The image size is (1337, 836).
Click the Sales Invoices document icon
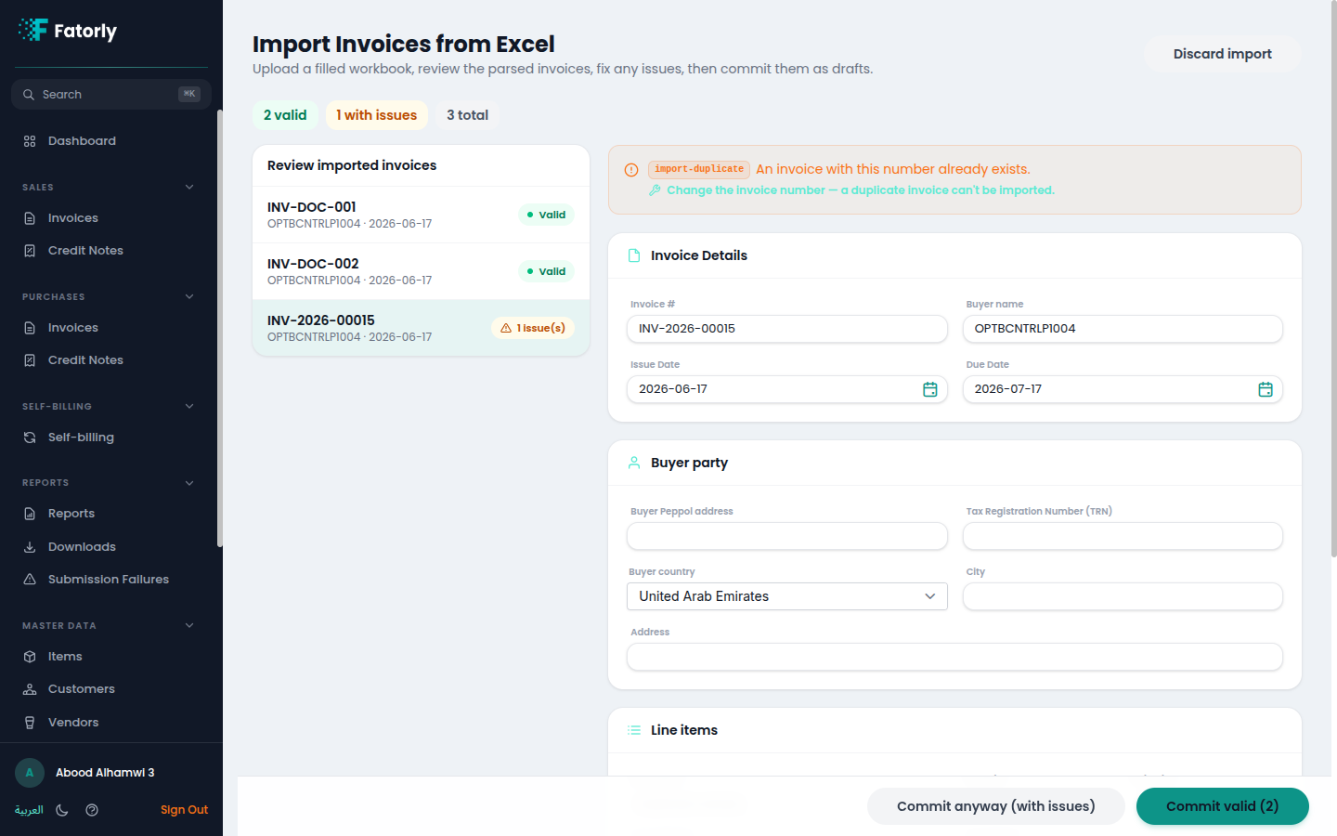(x=30, y=218)
